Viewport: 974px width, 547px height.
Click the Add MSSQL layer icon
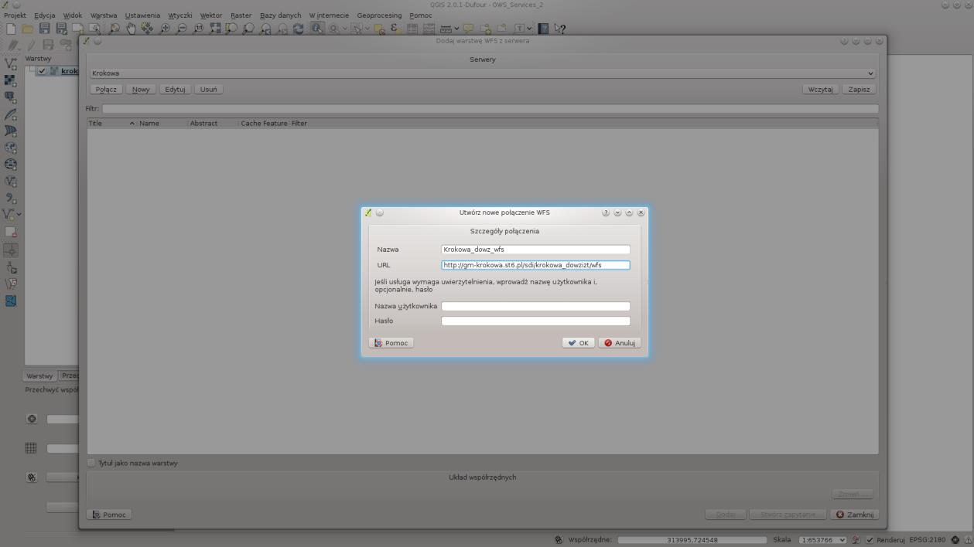[12, 131]
